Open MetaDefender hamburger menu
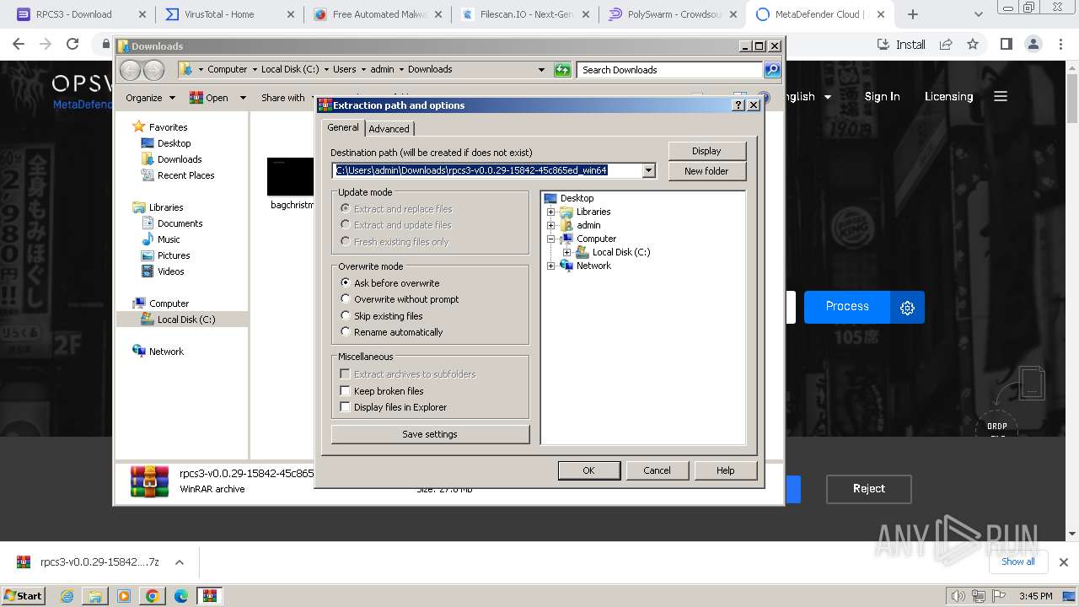 coord(1001,96)
